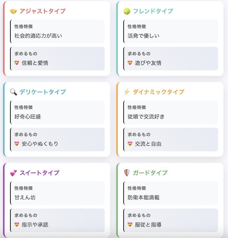
Task: Click the lightning bolt icon beside ダイナミックタイプ
Action: pyautogui.click(x=127, y=92)
